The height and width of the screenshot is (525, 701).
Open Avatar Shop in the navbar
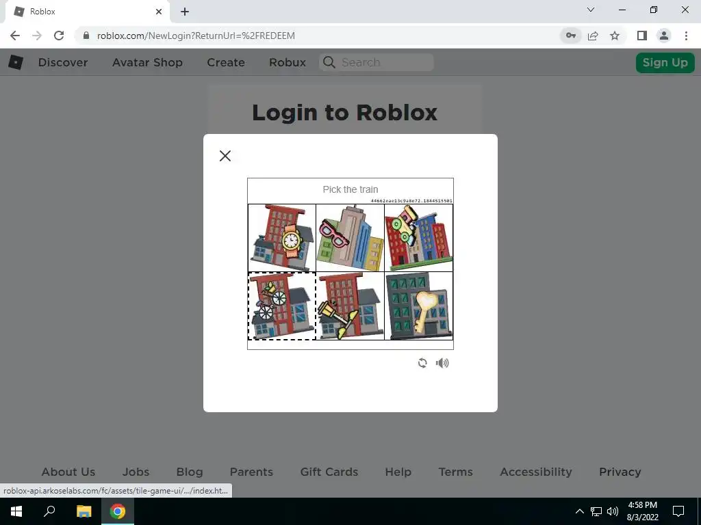148,62
